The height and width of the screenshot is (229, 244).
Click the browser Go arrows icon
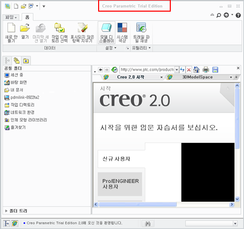click(182, 69)
